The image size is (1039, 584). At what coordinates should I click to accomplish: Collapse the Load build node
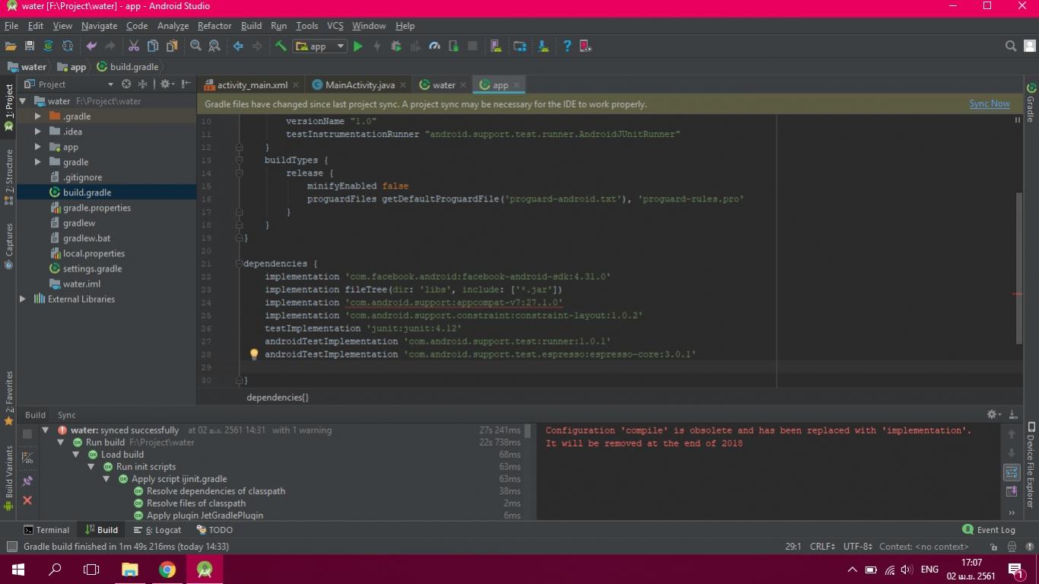75,455
